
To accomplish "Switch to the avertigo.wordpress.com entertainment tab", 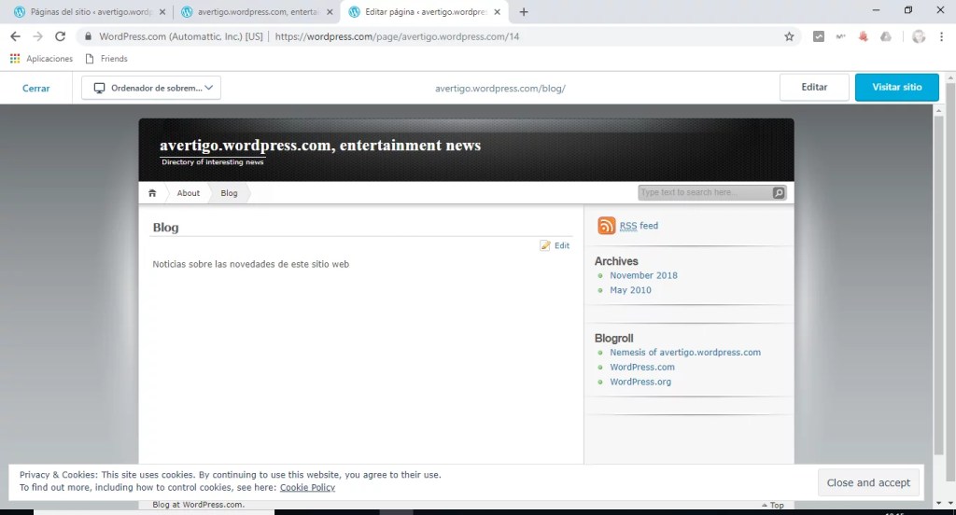I will [258, 11].
